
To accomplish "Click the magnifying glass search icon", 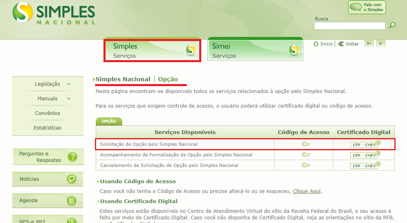I will pos(392,25).
